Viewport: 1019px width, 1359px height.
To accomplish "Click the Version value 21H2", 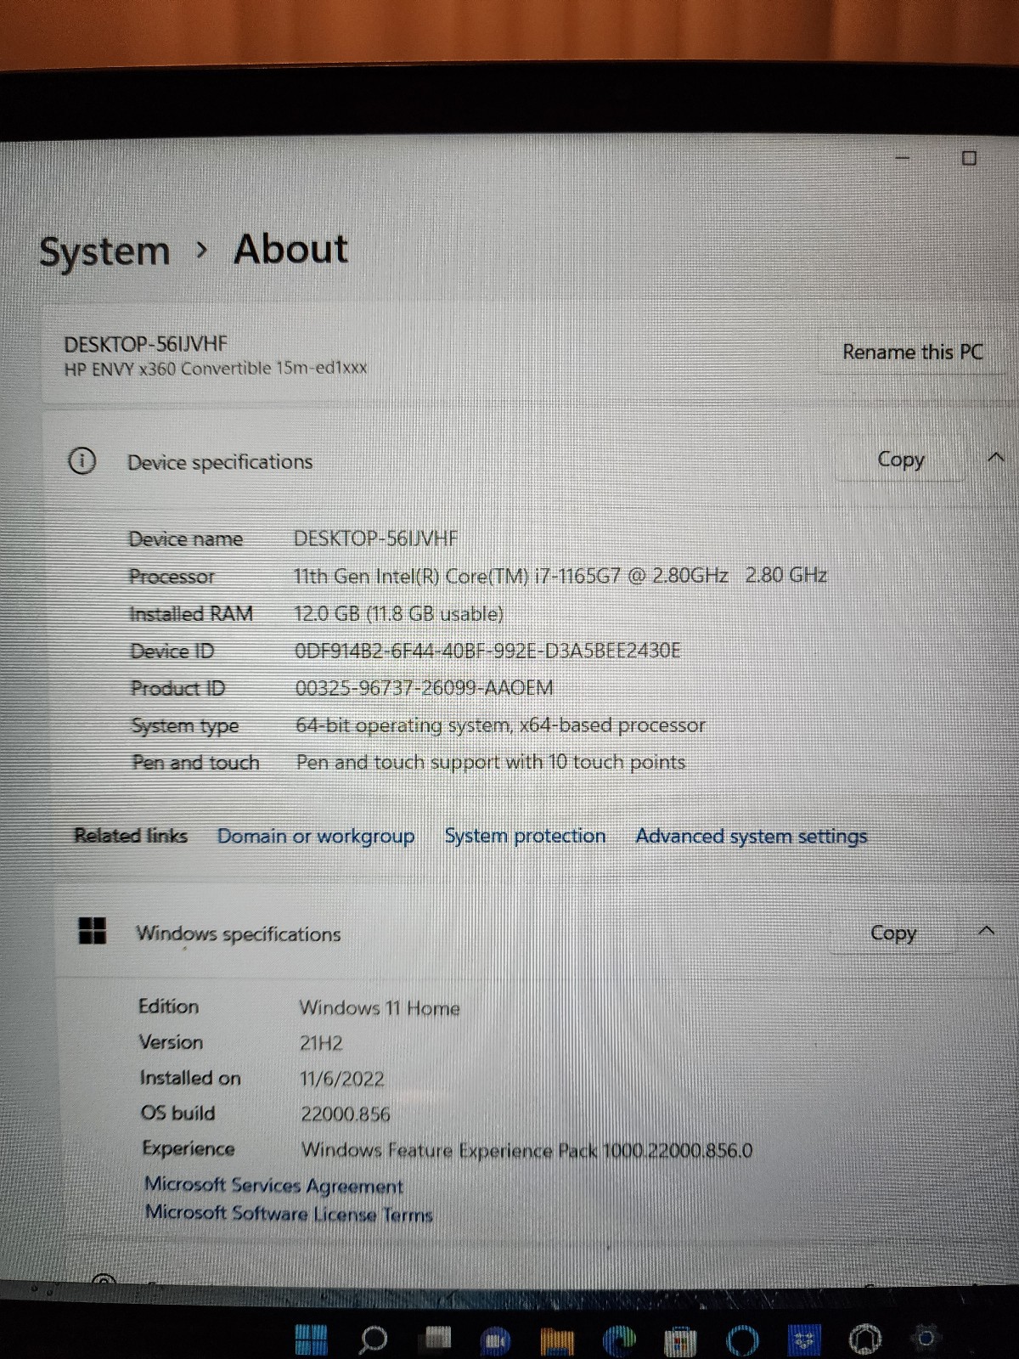I will click(x=321, y=1043).
